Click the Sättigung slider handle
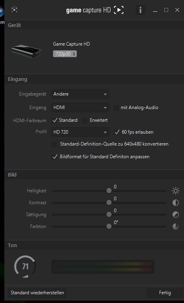Screen dimensions: 184x303 (109, 214)
